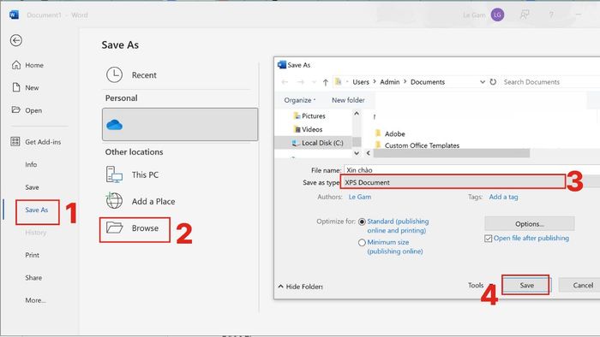Select Info in the backstage menu
Viewport: 600px width, 337px height.
[x=31, y=164]
